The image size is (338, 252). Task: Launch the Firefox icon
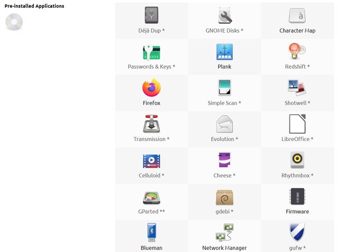coord(152,88)
